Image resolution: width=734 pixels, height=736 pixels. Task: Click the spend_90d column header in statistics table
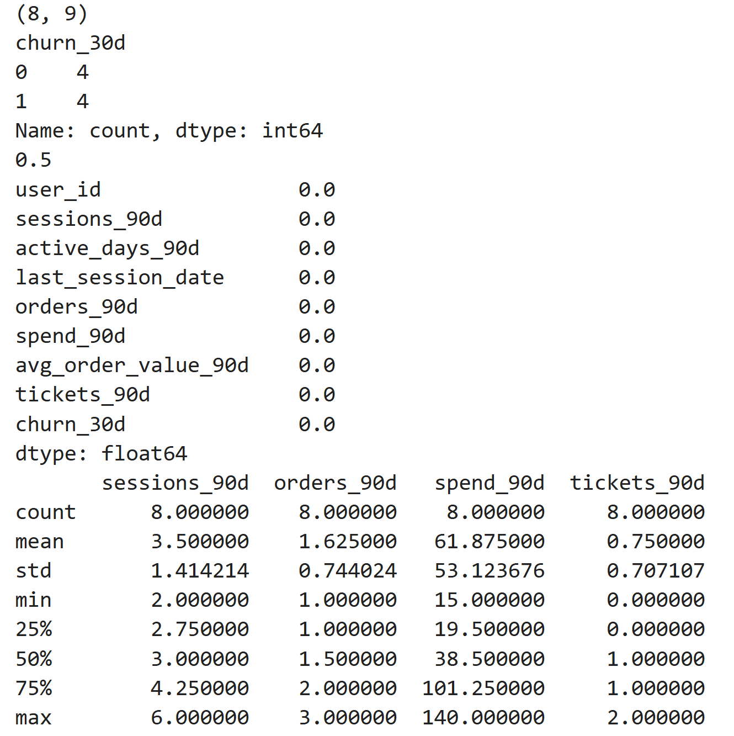489,483
